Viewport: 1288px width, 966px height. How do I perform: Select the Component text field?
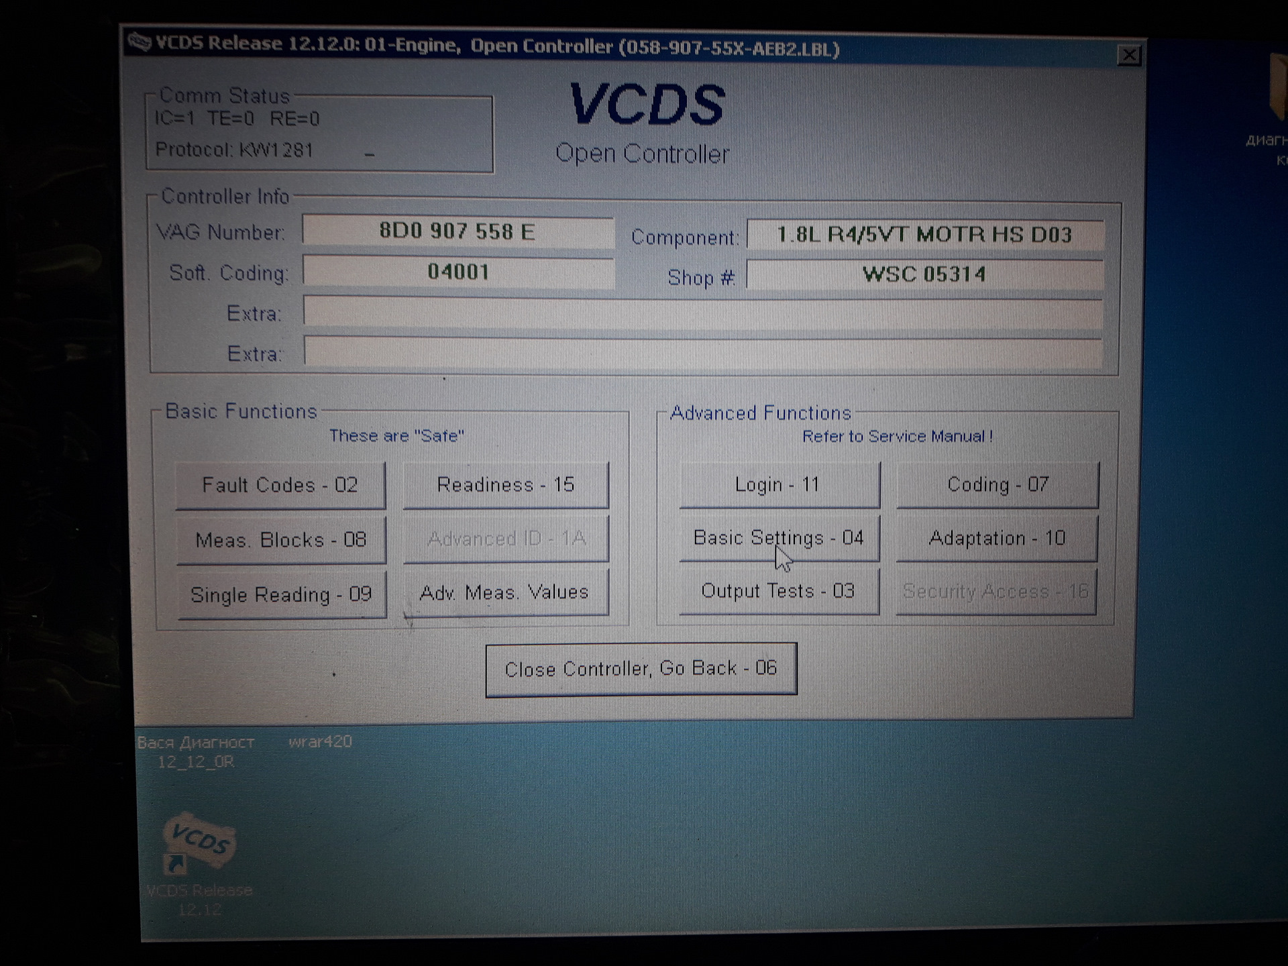click(x=924, y=235)
